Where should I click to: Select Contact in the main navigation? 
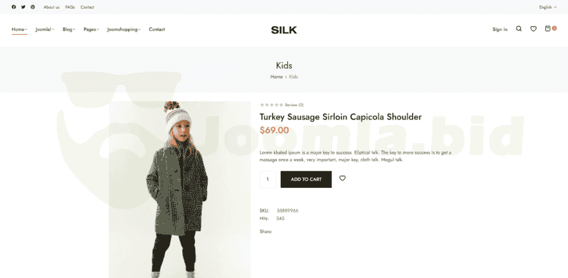(157, 29)
